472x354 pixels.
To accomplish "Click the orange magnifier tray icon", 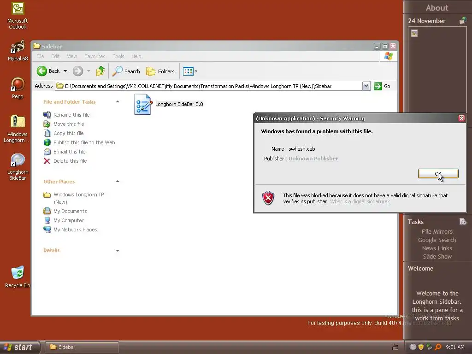I will click(x=438, y=347).
